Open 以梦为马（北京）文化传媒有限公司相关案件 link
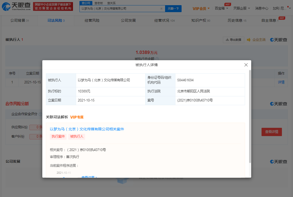Screen dimensions: 293x197 click(x=87, y=129)
